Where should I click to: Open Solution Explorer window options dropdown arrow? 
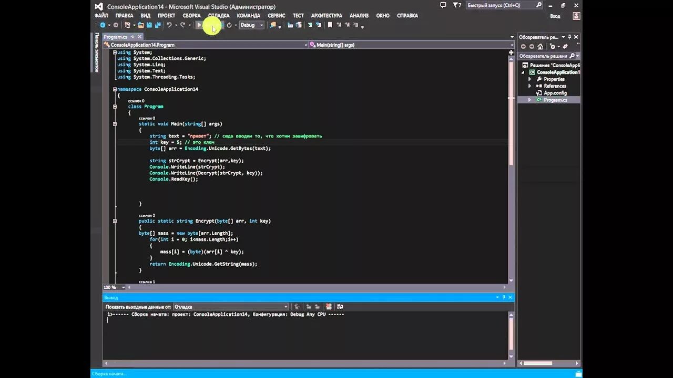point(563,37)
